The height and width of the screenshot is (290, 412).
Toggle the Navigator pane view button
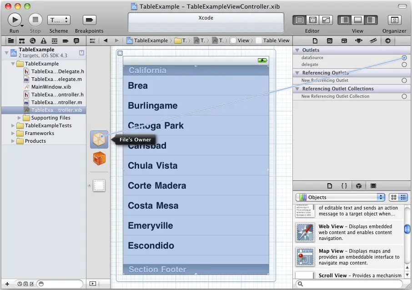coord(345,20)
